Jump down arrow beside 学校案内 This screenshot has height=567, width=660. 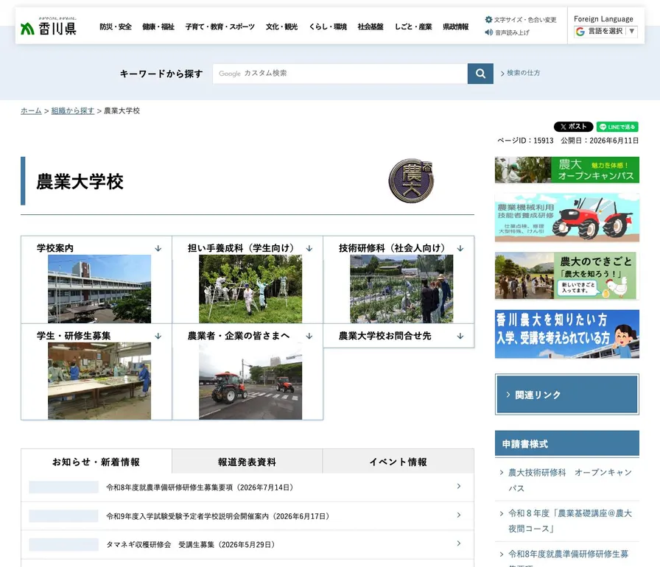tap(158, 248)
